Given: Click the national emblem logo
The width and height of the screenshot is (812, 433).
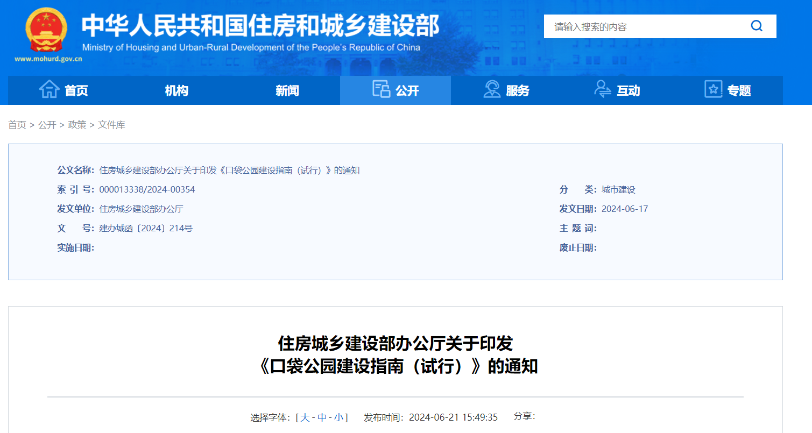Looking at the screenshot, I should pyautogui.click(x=46, y=30).
